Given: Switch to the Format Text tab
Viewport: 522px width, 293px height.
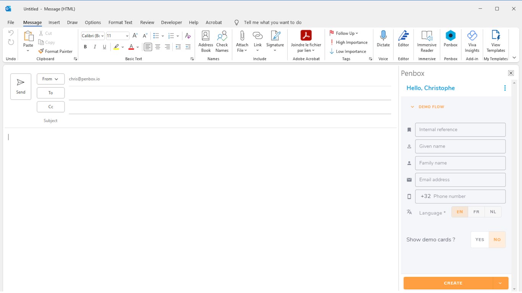Looking at the screenshot, I should point(120,23).
